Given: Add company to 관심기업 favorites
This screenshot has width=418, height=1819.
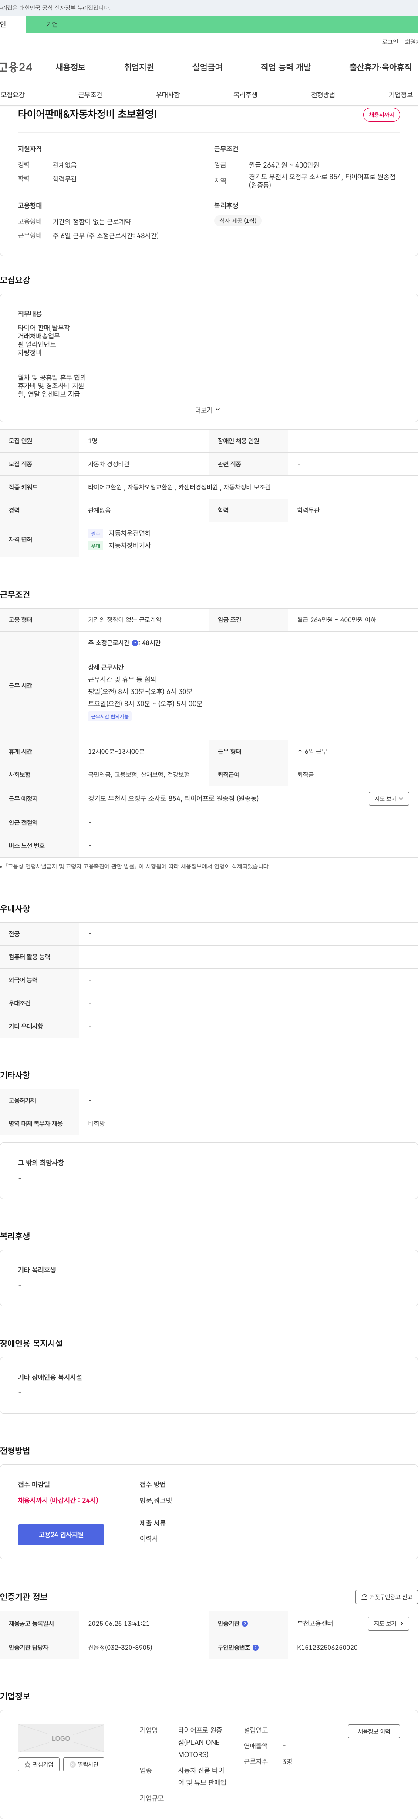Looking at the screenshot, I should click(39, 1764).
